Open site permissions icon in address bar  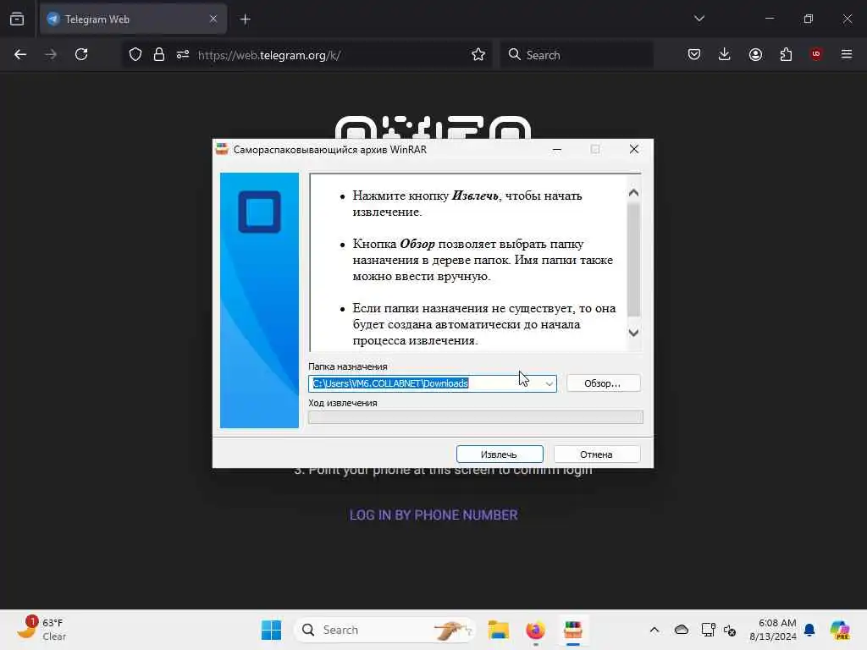183,55
